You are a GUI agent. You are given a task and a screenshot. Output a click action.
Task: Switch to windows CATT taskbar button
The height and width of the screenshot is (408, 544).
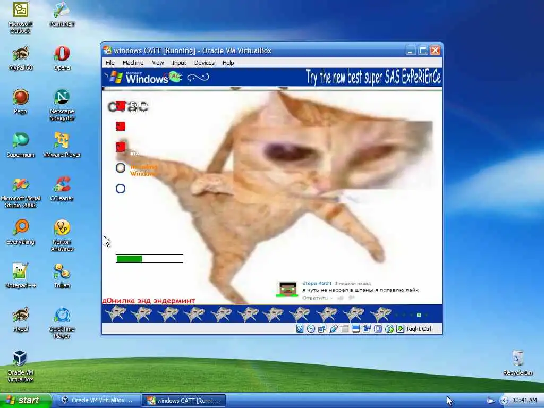(184, 401)
